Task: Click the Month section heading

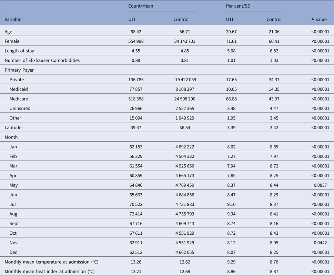Action: [11, 137]
